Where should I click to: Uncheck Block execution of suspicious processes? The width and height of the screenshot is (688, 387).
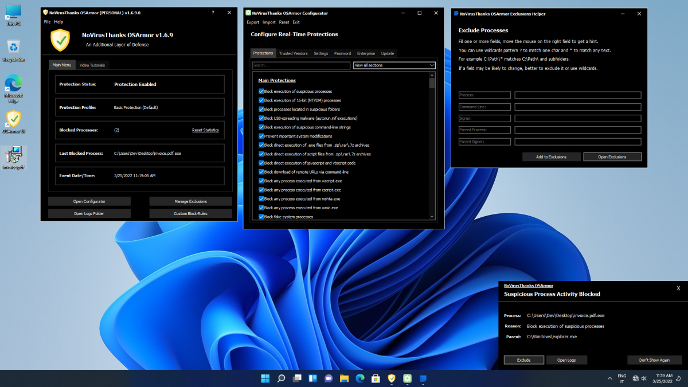tap(261, 91)
